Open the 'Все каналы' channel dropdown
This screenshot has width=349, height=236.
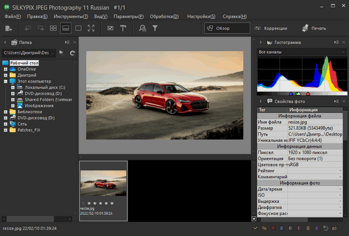coord(300,52)
